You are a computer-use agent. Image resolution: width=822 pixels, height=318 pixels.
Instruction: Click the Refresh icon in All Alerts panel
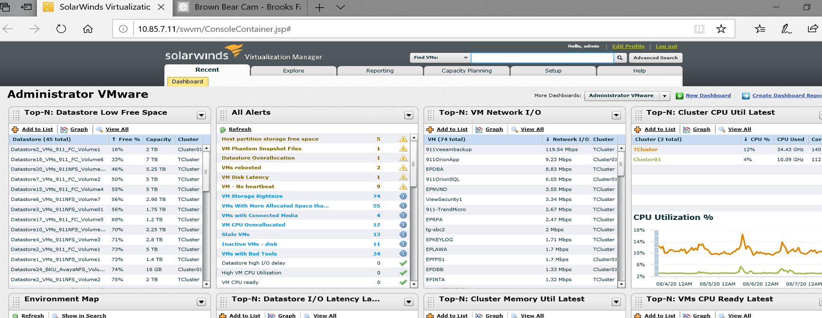click(223, 129)
